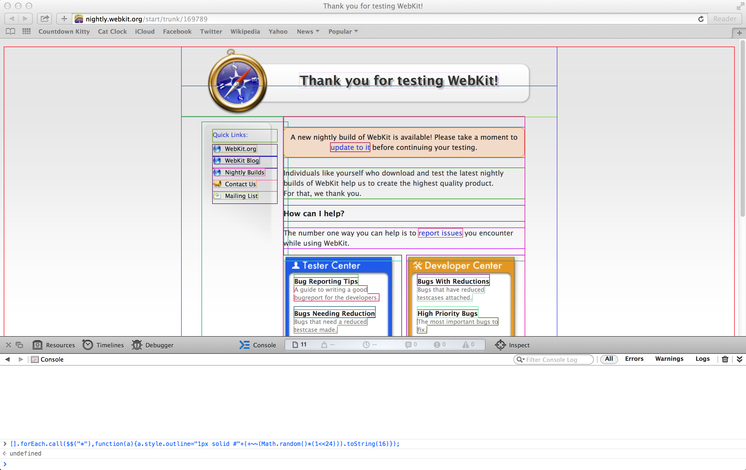Toggle the All console filter
This screenshot has height=470, width=746.
point(609,359)
